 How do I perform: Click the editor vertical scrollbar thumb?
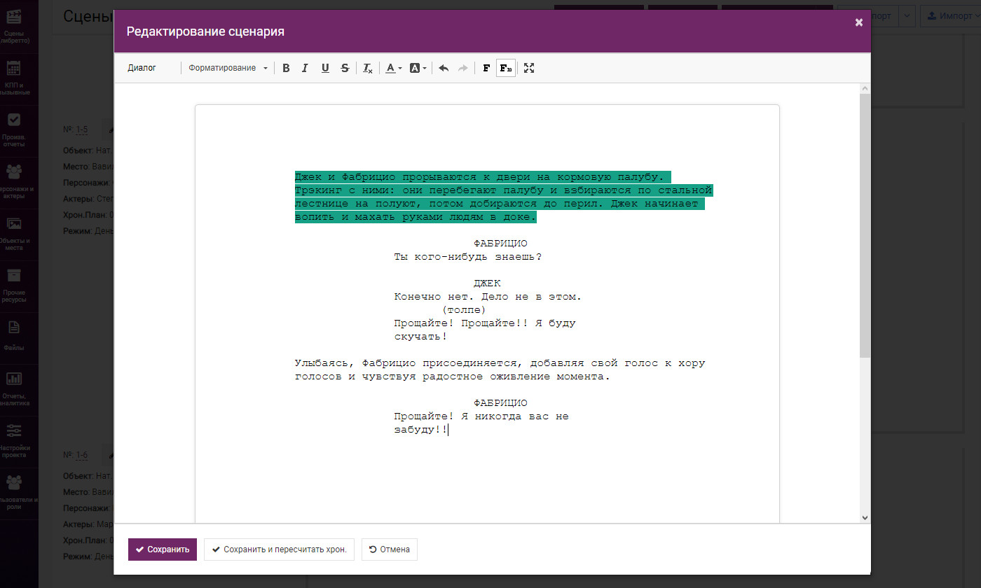[x=865, y=224]
